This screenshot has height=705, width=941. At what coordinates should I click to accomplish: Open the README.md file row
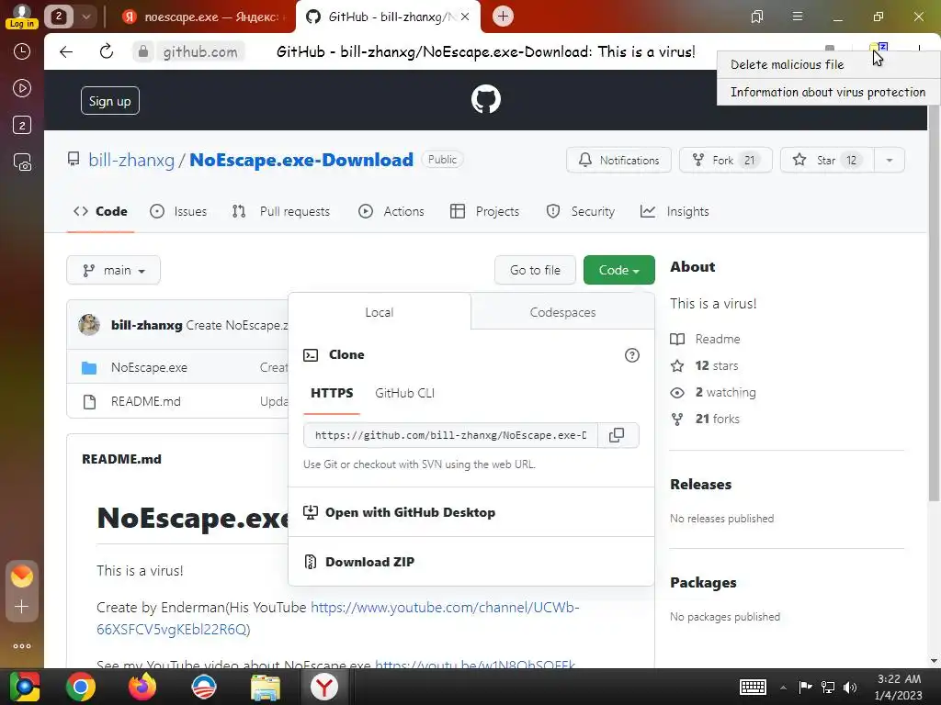tap(146, 402)
